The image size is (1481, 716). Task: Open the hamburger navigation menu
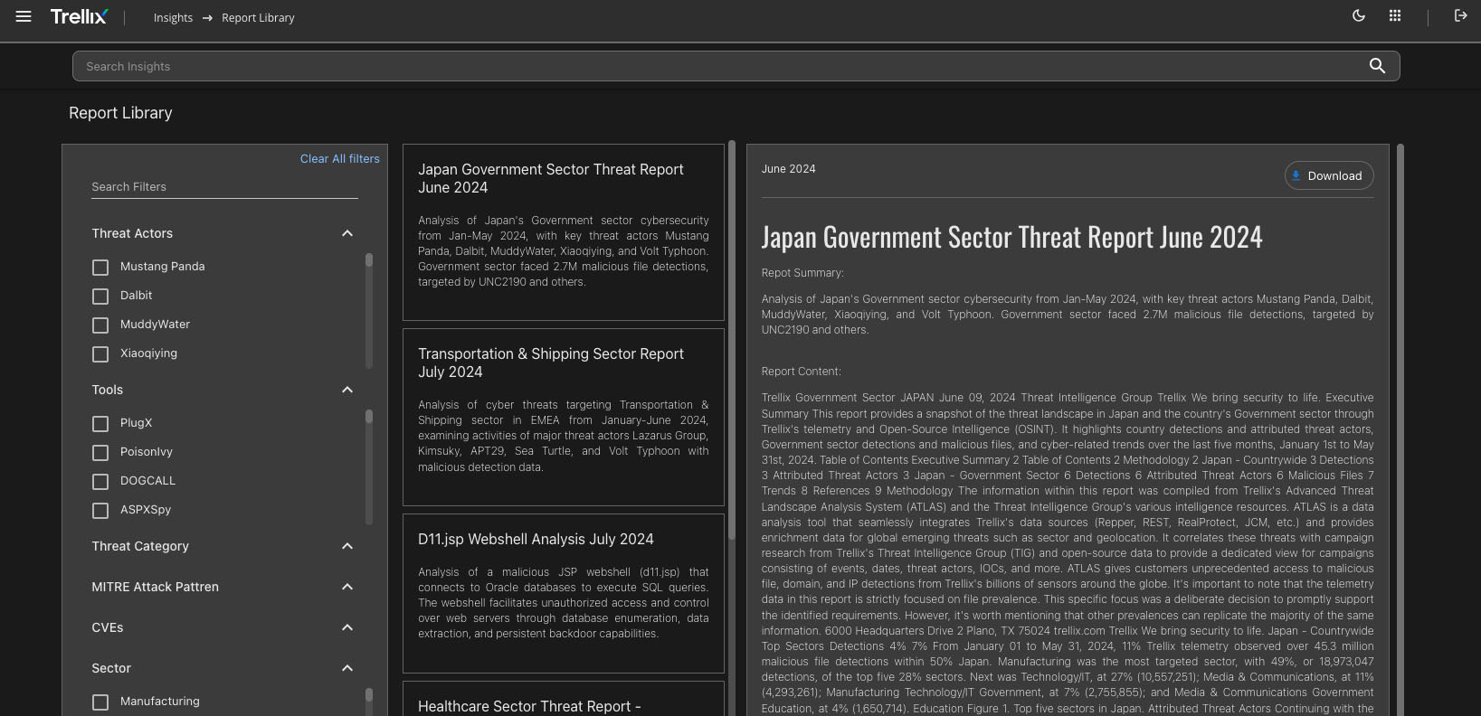click(x=24, y=16)
